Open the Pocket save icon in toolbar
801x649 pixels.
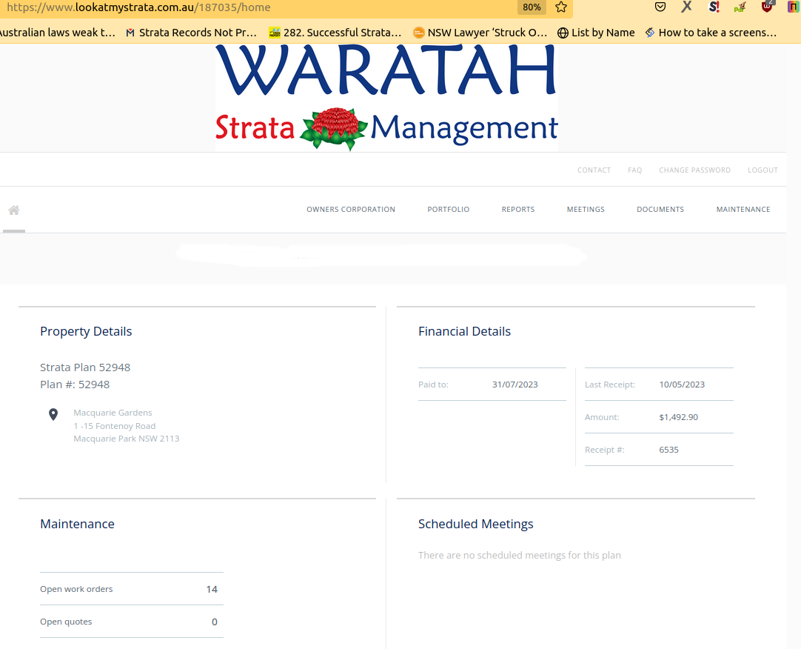660,7
